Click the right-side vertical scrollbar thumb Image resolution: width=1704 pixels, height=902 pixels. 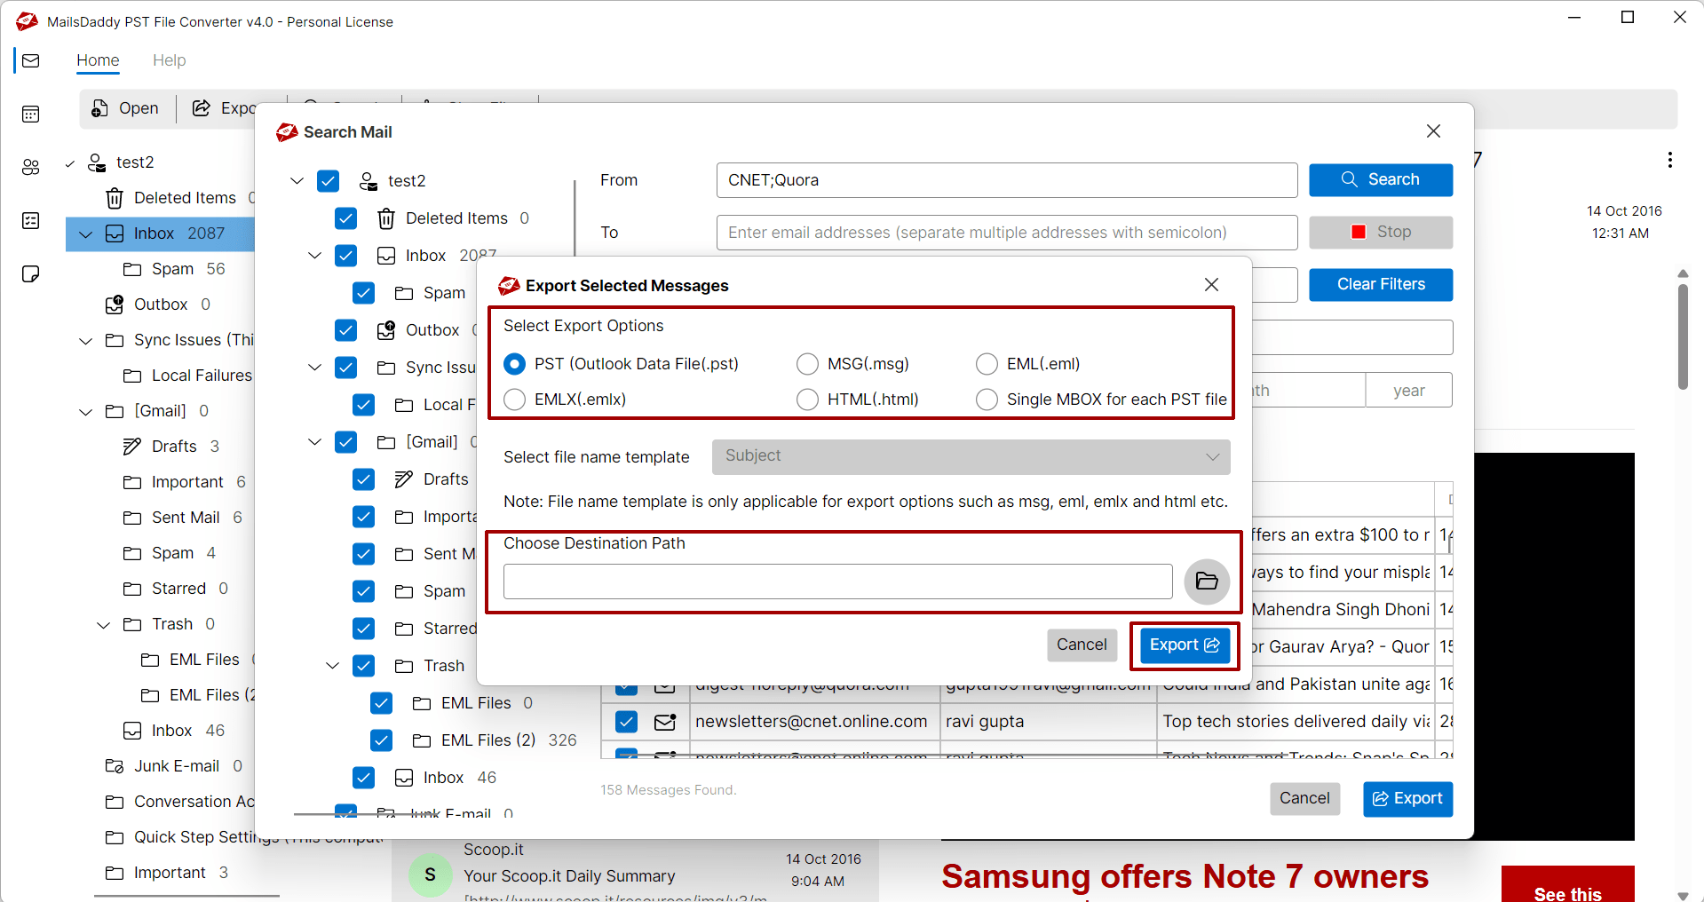(x=1683, y=336)
